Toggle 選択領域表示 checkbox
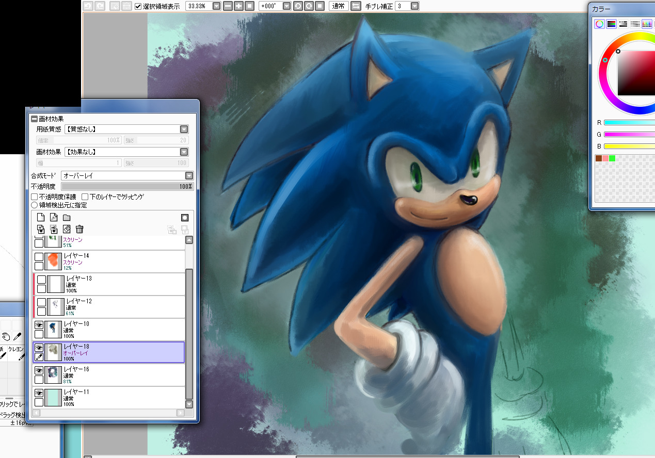Screen dimensions: 655x458 138,6
